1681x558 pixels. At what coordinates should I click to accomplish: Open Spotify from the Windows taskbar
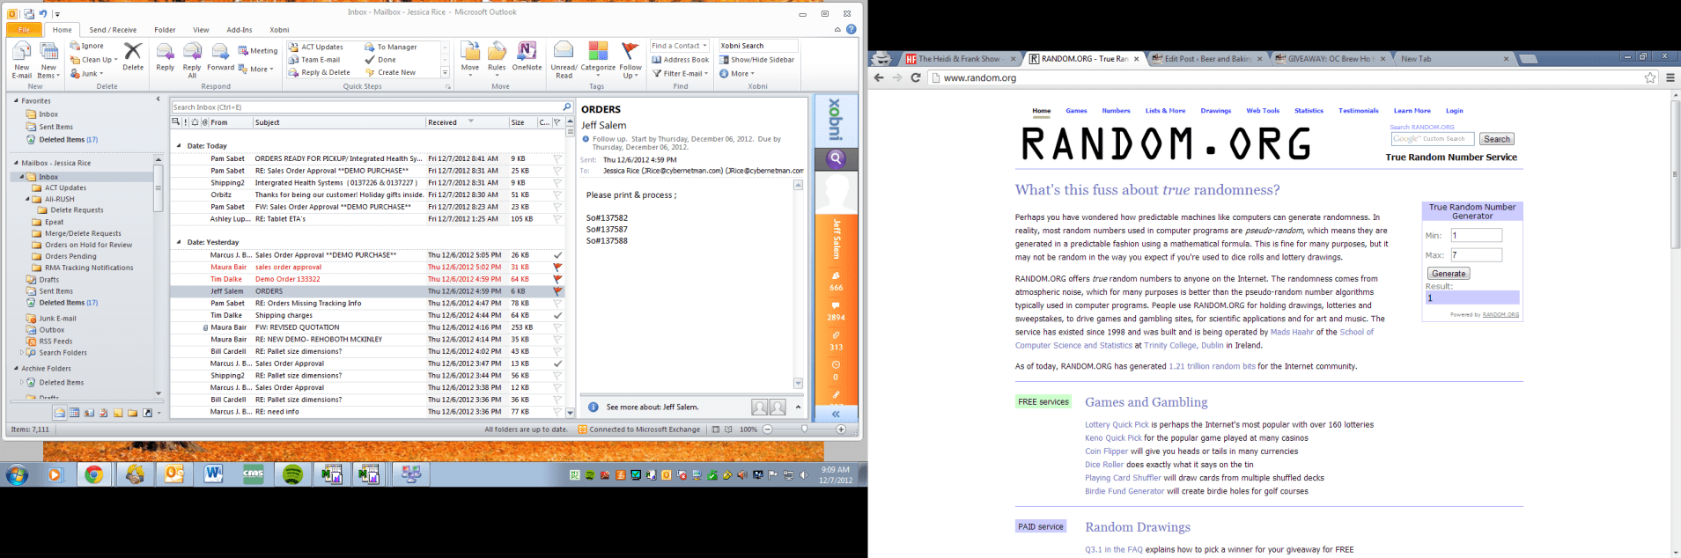(292, 474)
